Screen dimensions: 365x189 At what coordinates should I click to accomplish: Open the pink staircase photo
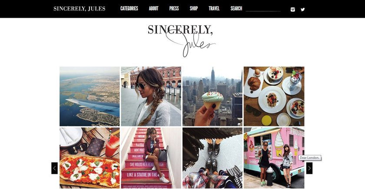[x=151, y=158]
